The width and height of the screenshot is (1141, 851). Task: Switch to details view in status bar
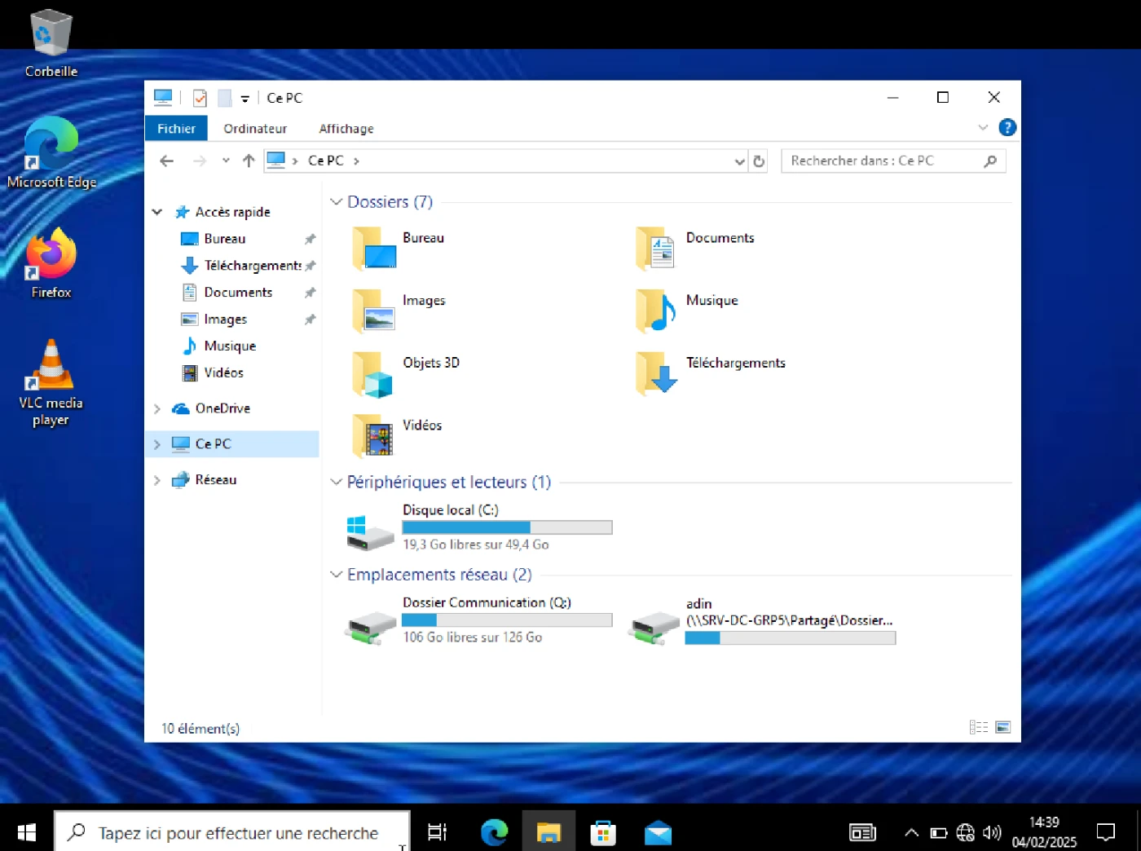979,727
